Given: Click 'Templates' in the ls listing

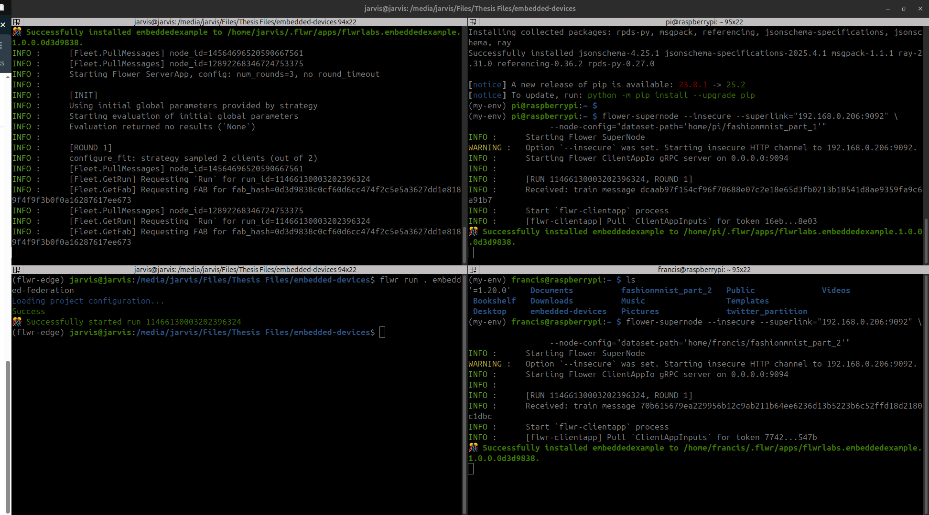Looking at the screenshot, I should tap(747, 301).
